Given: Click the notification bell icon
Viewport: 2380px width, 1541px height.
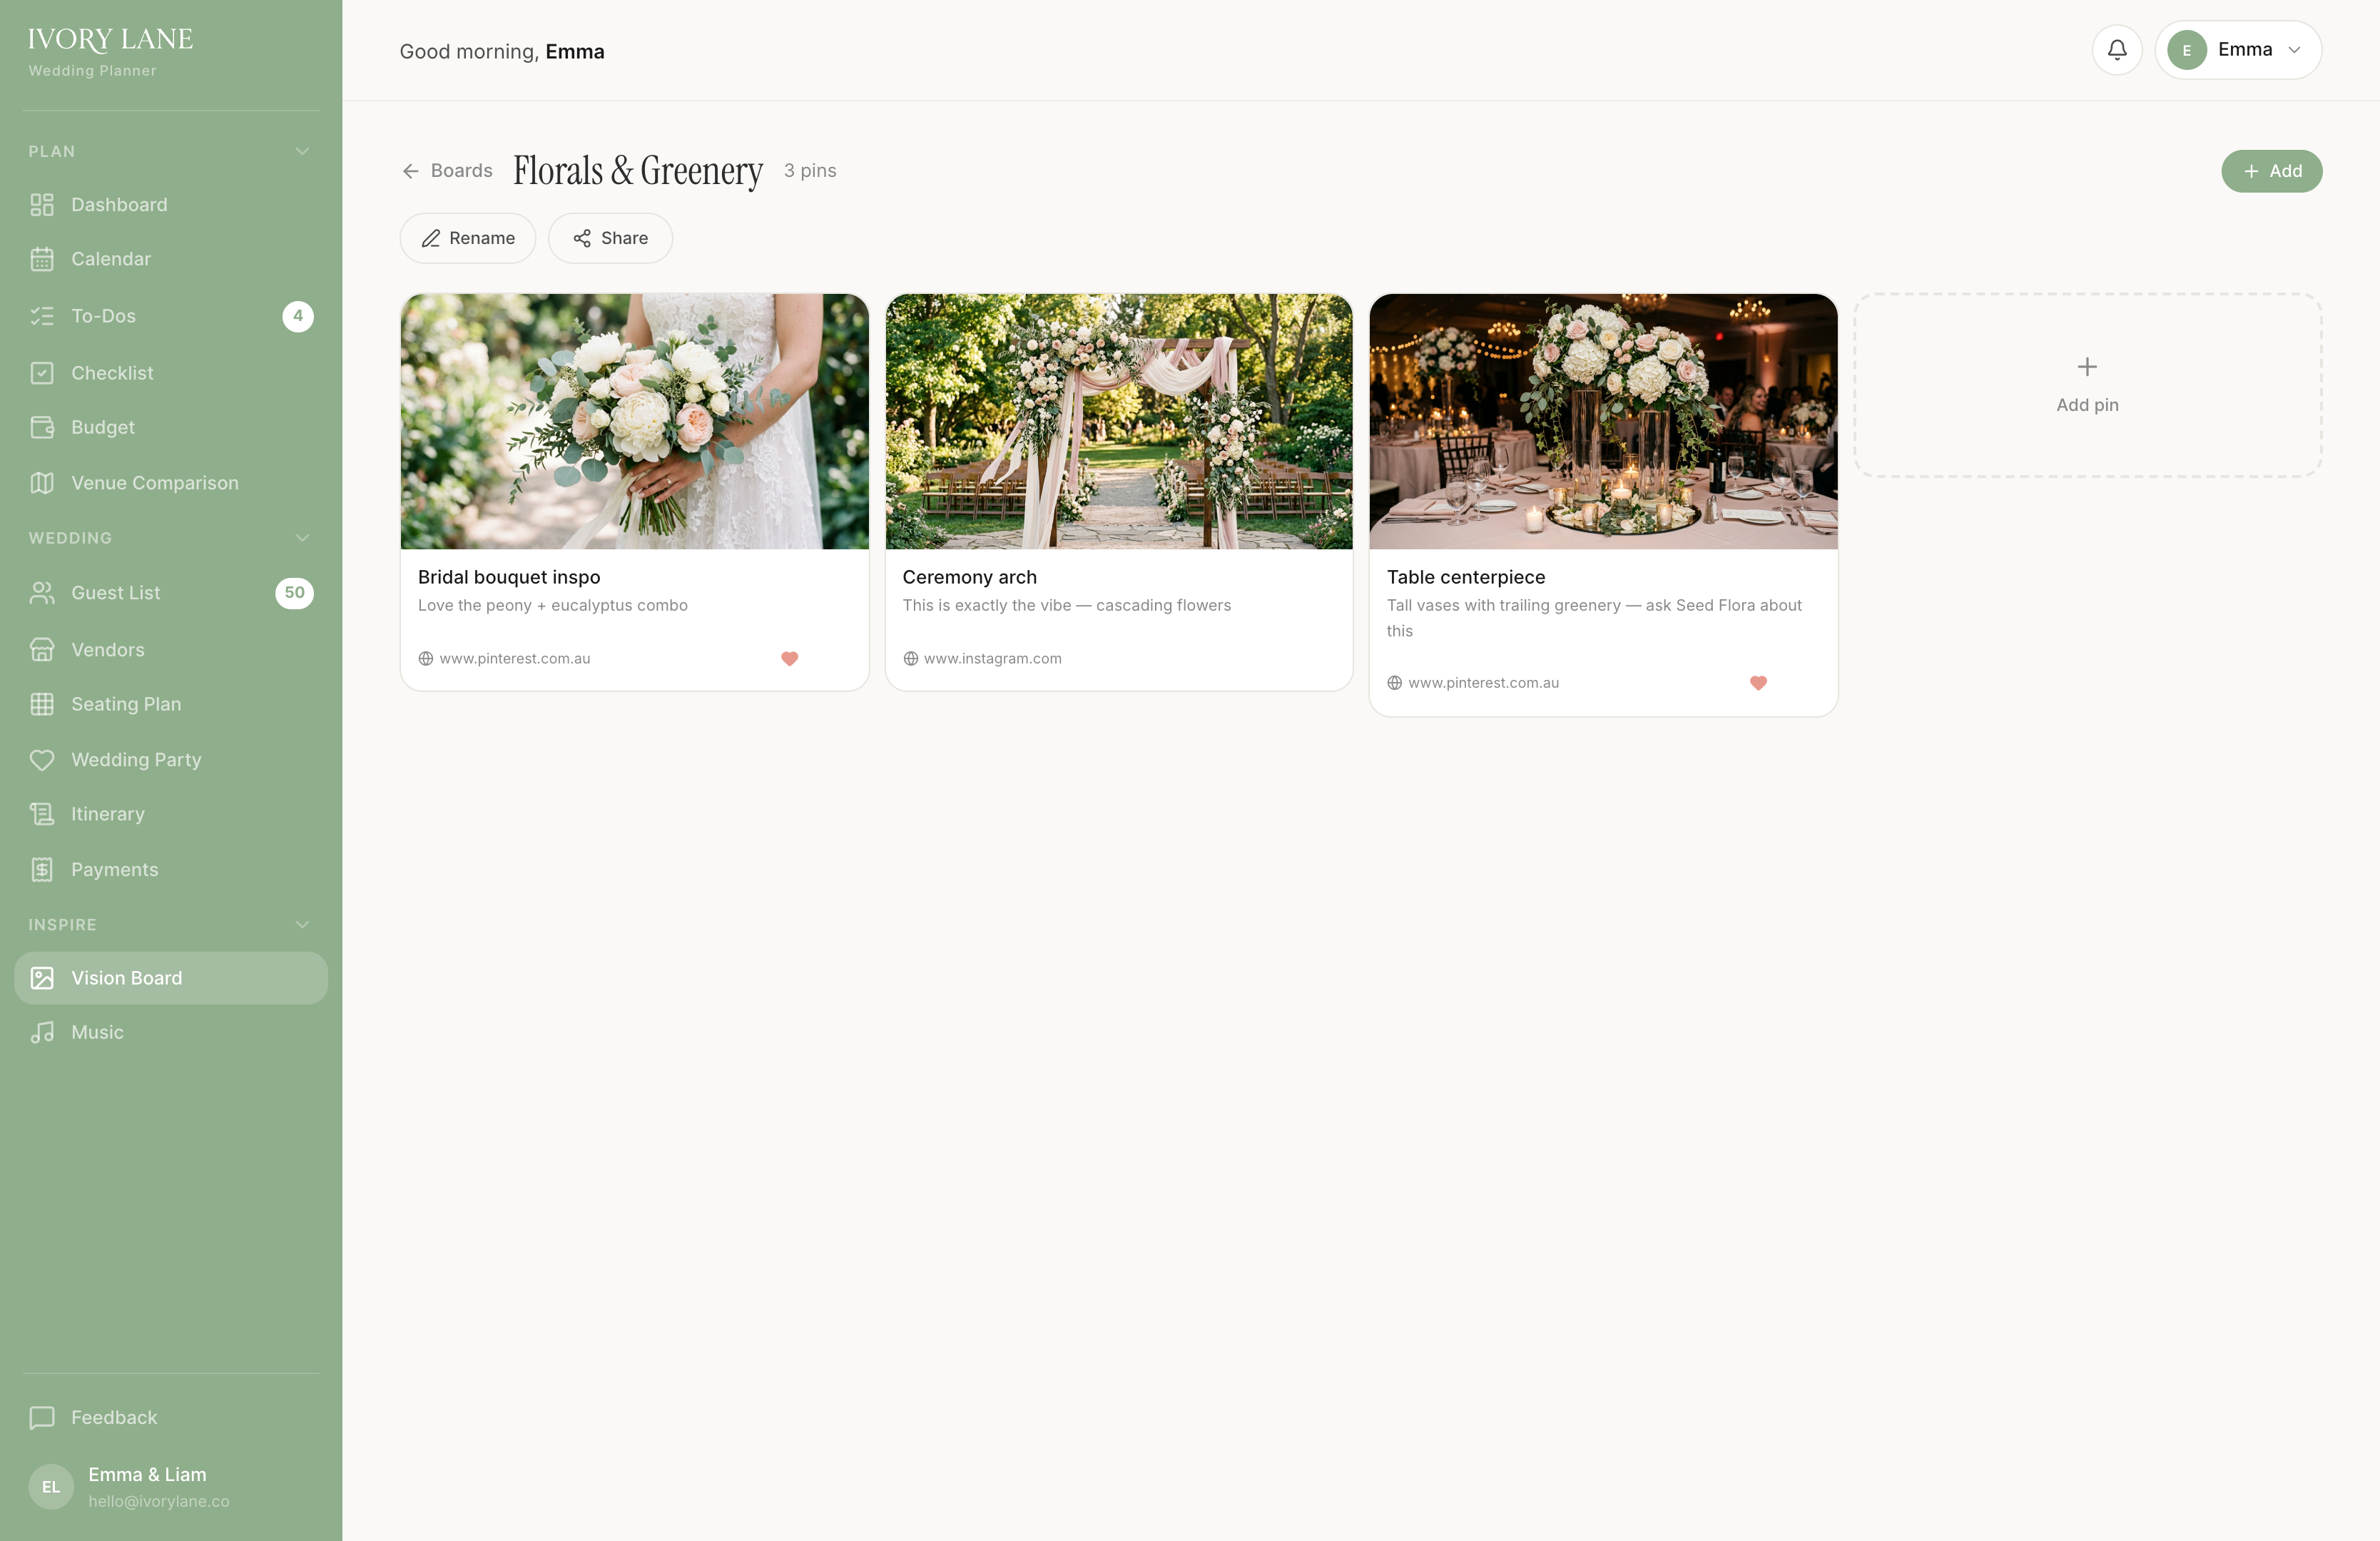Looking at the screenshot, I should (x=2116, y=50).
